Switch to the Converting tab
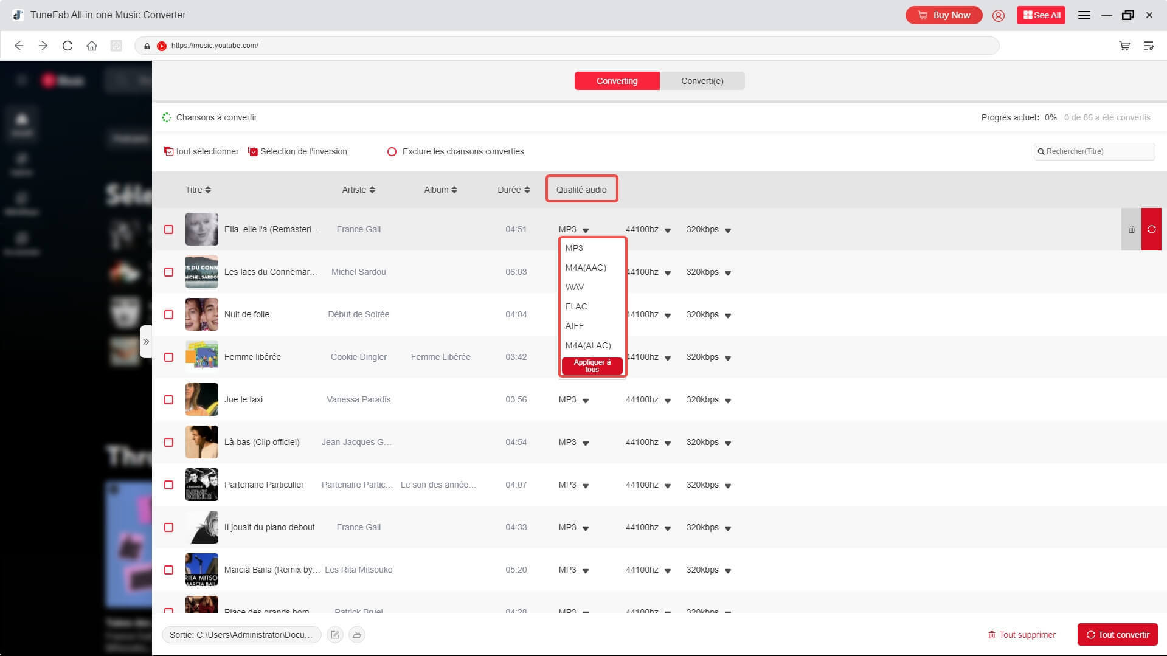This screenshot has width=1167, height=656. point(617,81)
